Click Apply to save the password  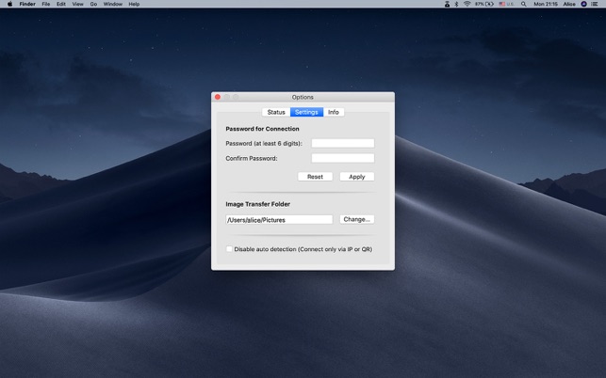[x=356, y=177]
